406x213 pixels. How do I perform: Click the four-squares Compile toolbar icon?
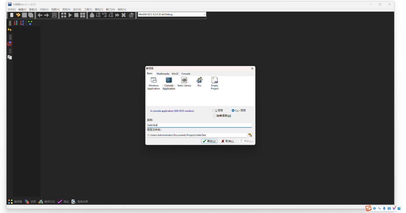(64, 15)
